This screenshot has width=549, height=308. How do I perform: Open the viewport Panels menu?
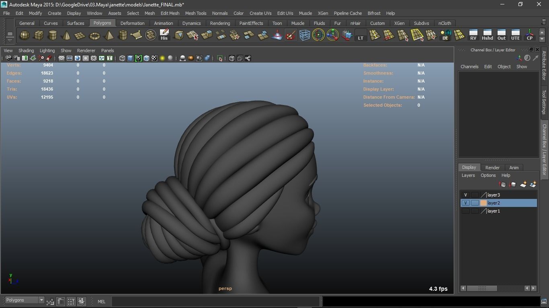coord(107,51)
